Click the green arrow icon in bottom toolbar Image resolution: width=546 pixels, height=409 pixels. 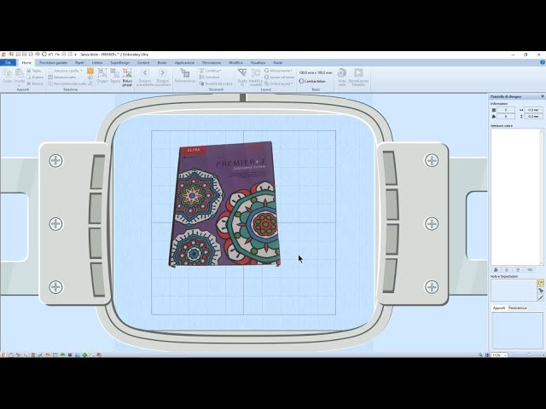click(x=84, y=355)
